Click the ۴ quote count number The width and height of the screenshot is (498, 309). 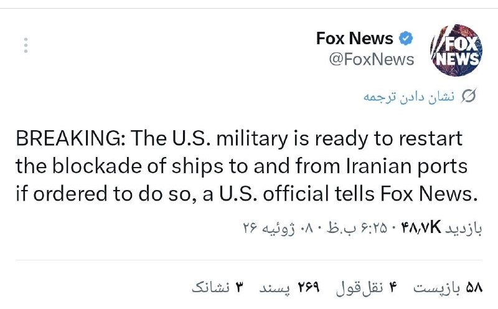(393, 288)
